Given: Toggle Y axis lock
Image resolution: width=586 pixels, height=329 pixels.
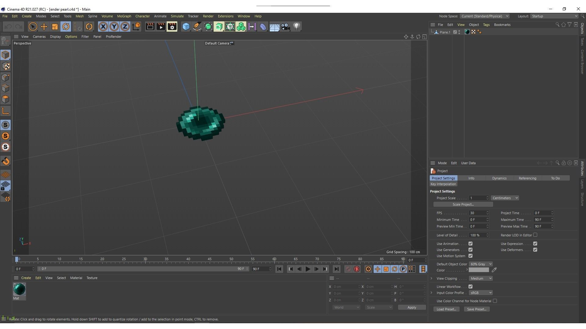Looking at the screenshot, I should [114, 27].
